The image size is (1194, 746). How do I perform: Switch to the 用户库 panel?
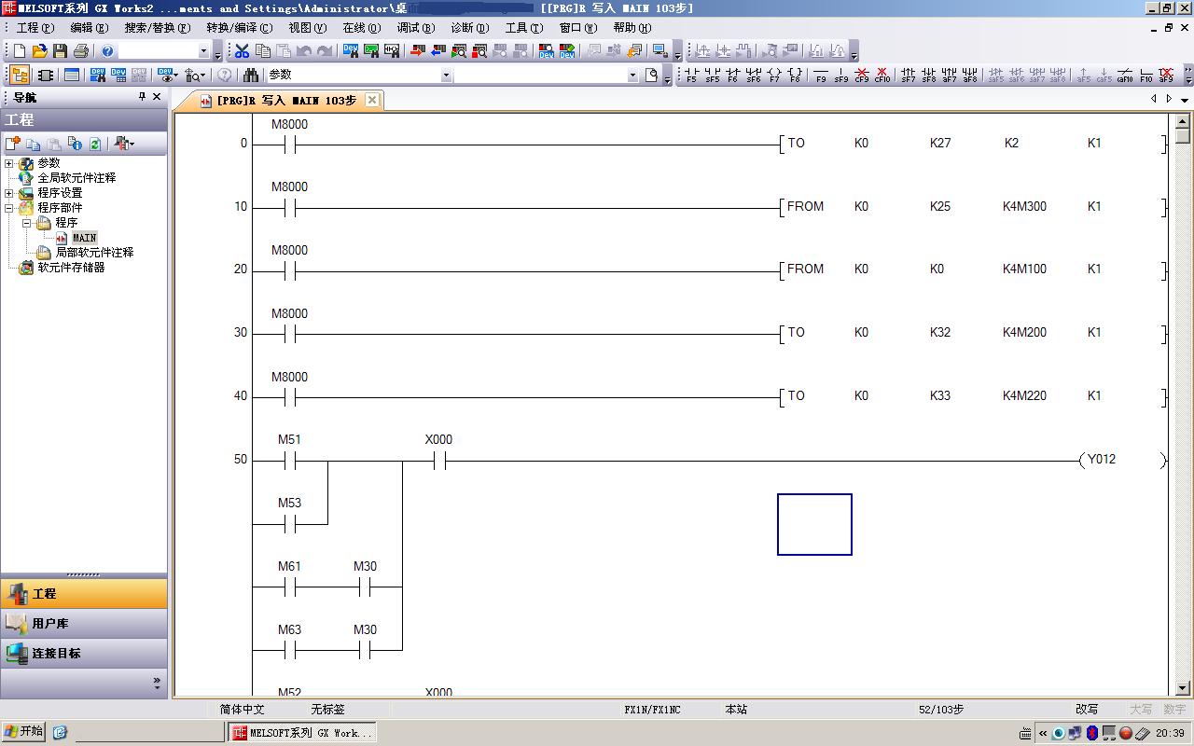click(50, 623)
